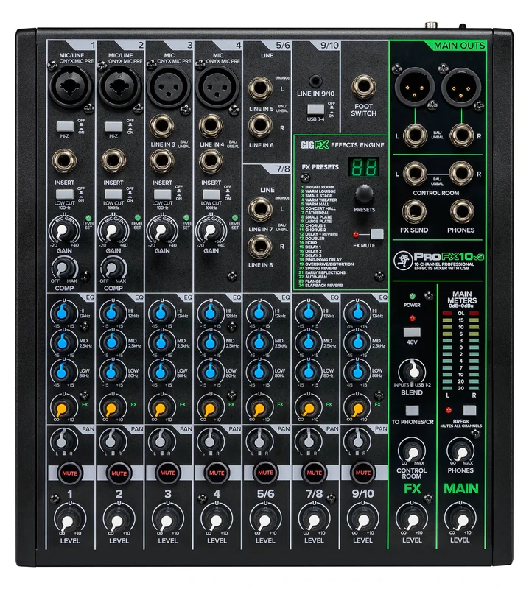Viewport: 529px width, 589px height.
Task: Click the LINE IN 8 jack
Action: 260,247
